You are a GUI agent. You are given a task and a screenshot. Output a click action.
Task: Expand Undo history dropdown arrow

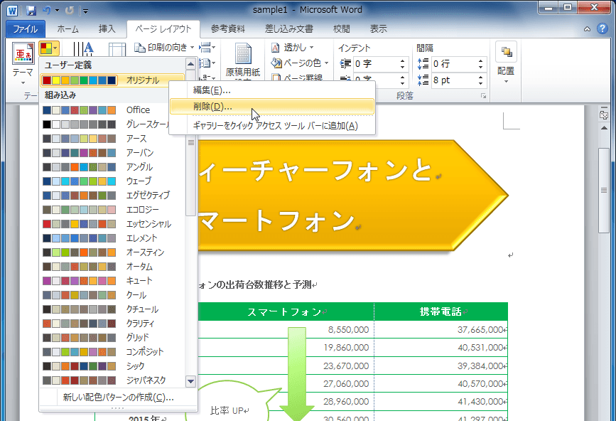[x=57, y=10]
